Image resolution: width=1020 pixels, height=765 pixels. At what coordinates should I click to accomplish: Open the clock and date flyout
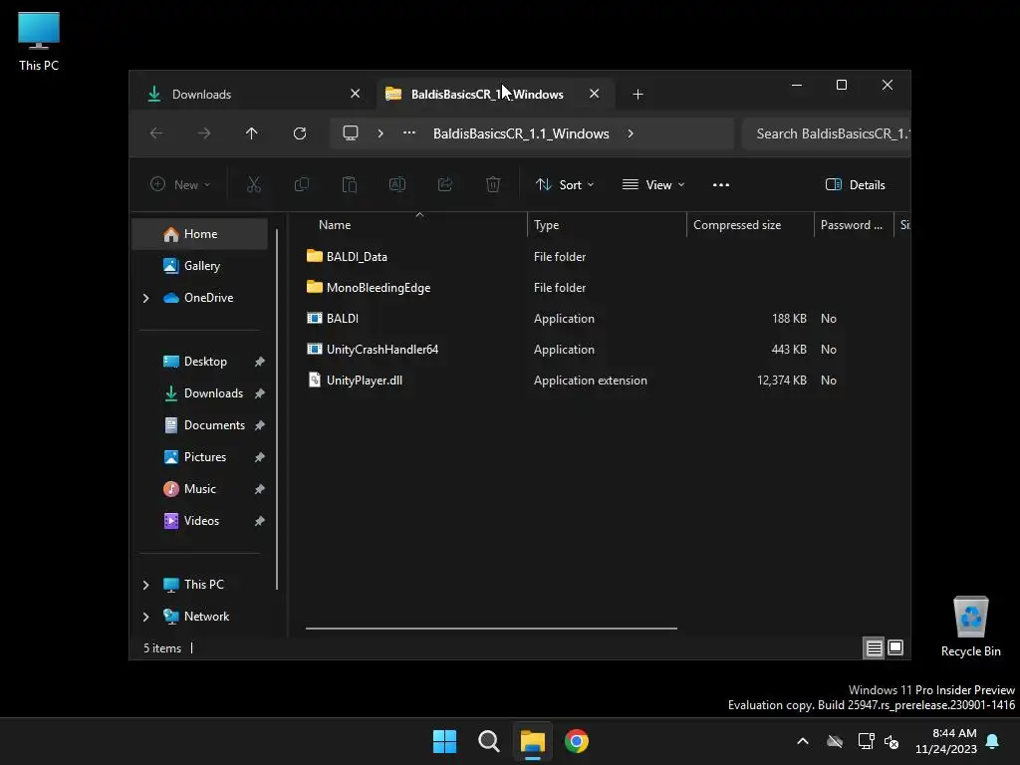tap(945, 741)
